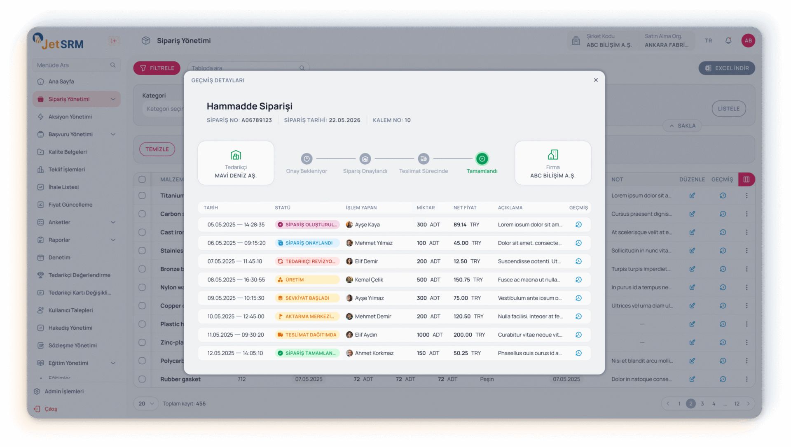Open Kalite Belgeleri in the sidebar
This screenshot has width=791, height=447.
(68, 152)
